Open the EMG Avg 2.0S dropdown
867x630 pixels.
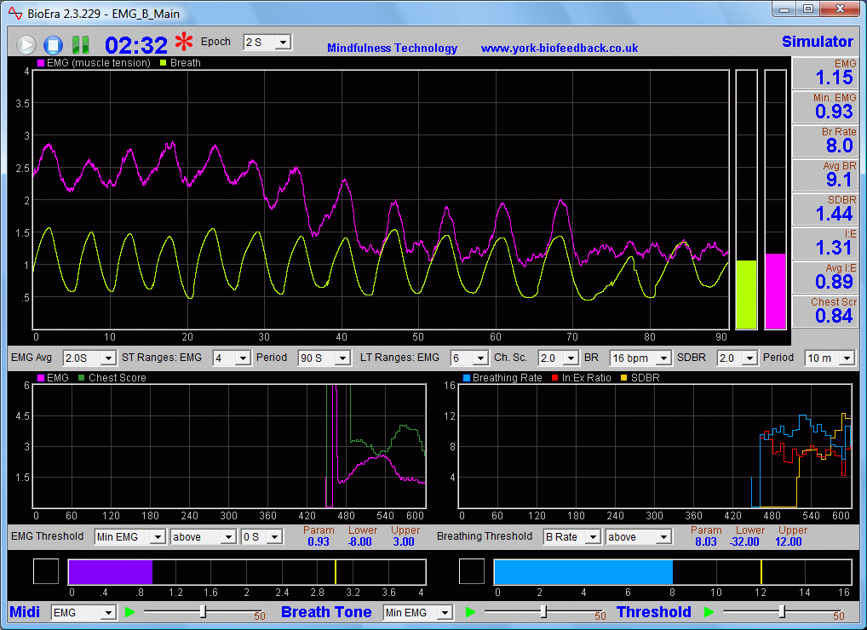coord(89,358)
